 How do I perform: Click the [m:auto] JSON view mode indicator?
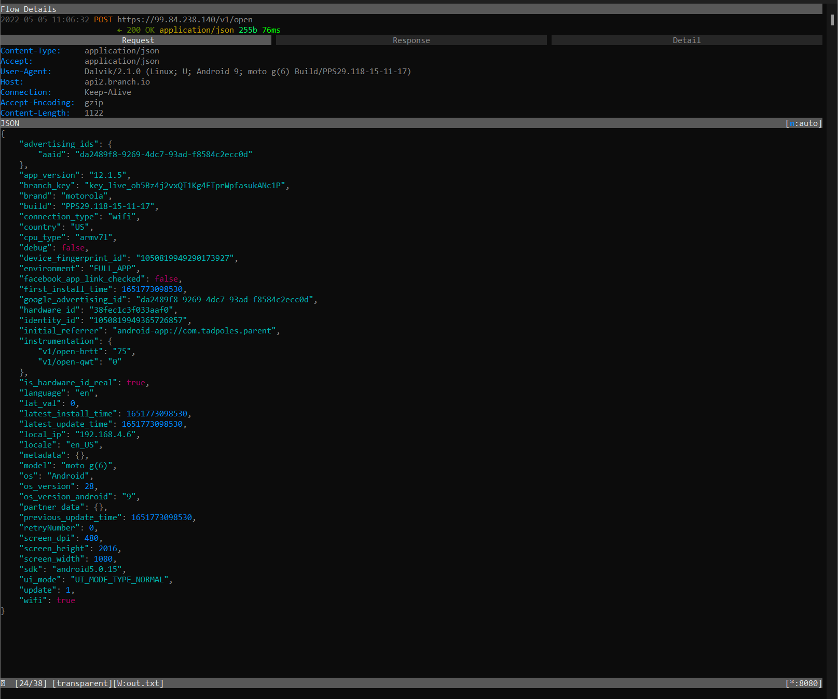coord(803,123)
